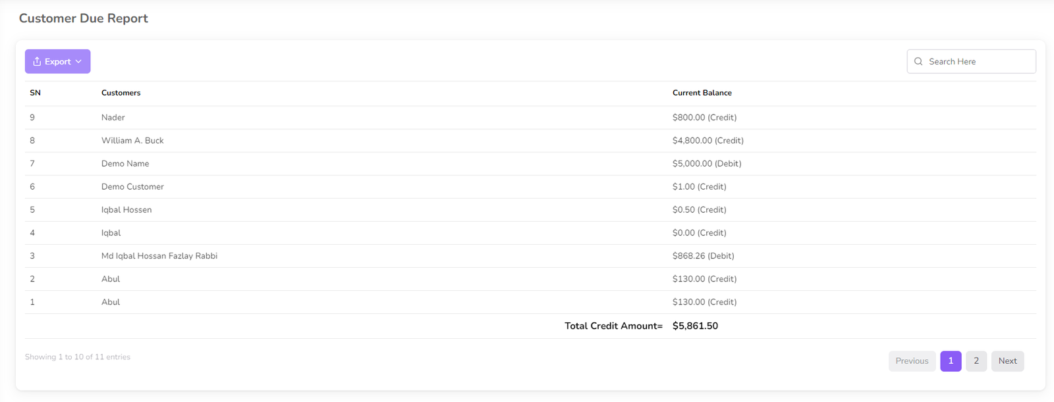Click the search magnifier icon
Viewport: 1054px width, 402px height.
pyautogui.click(x=918, y=61)
